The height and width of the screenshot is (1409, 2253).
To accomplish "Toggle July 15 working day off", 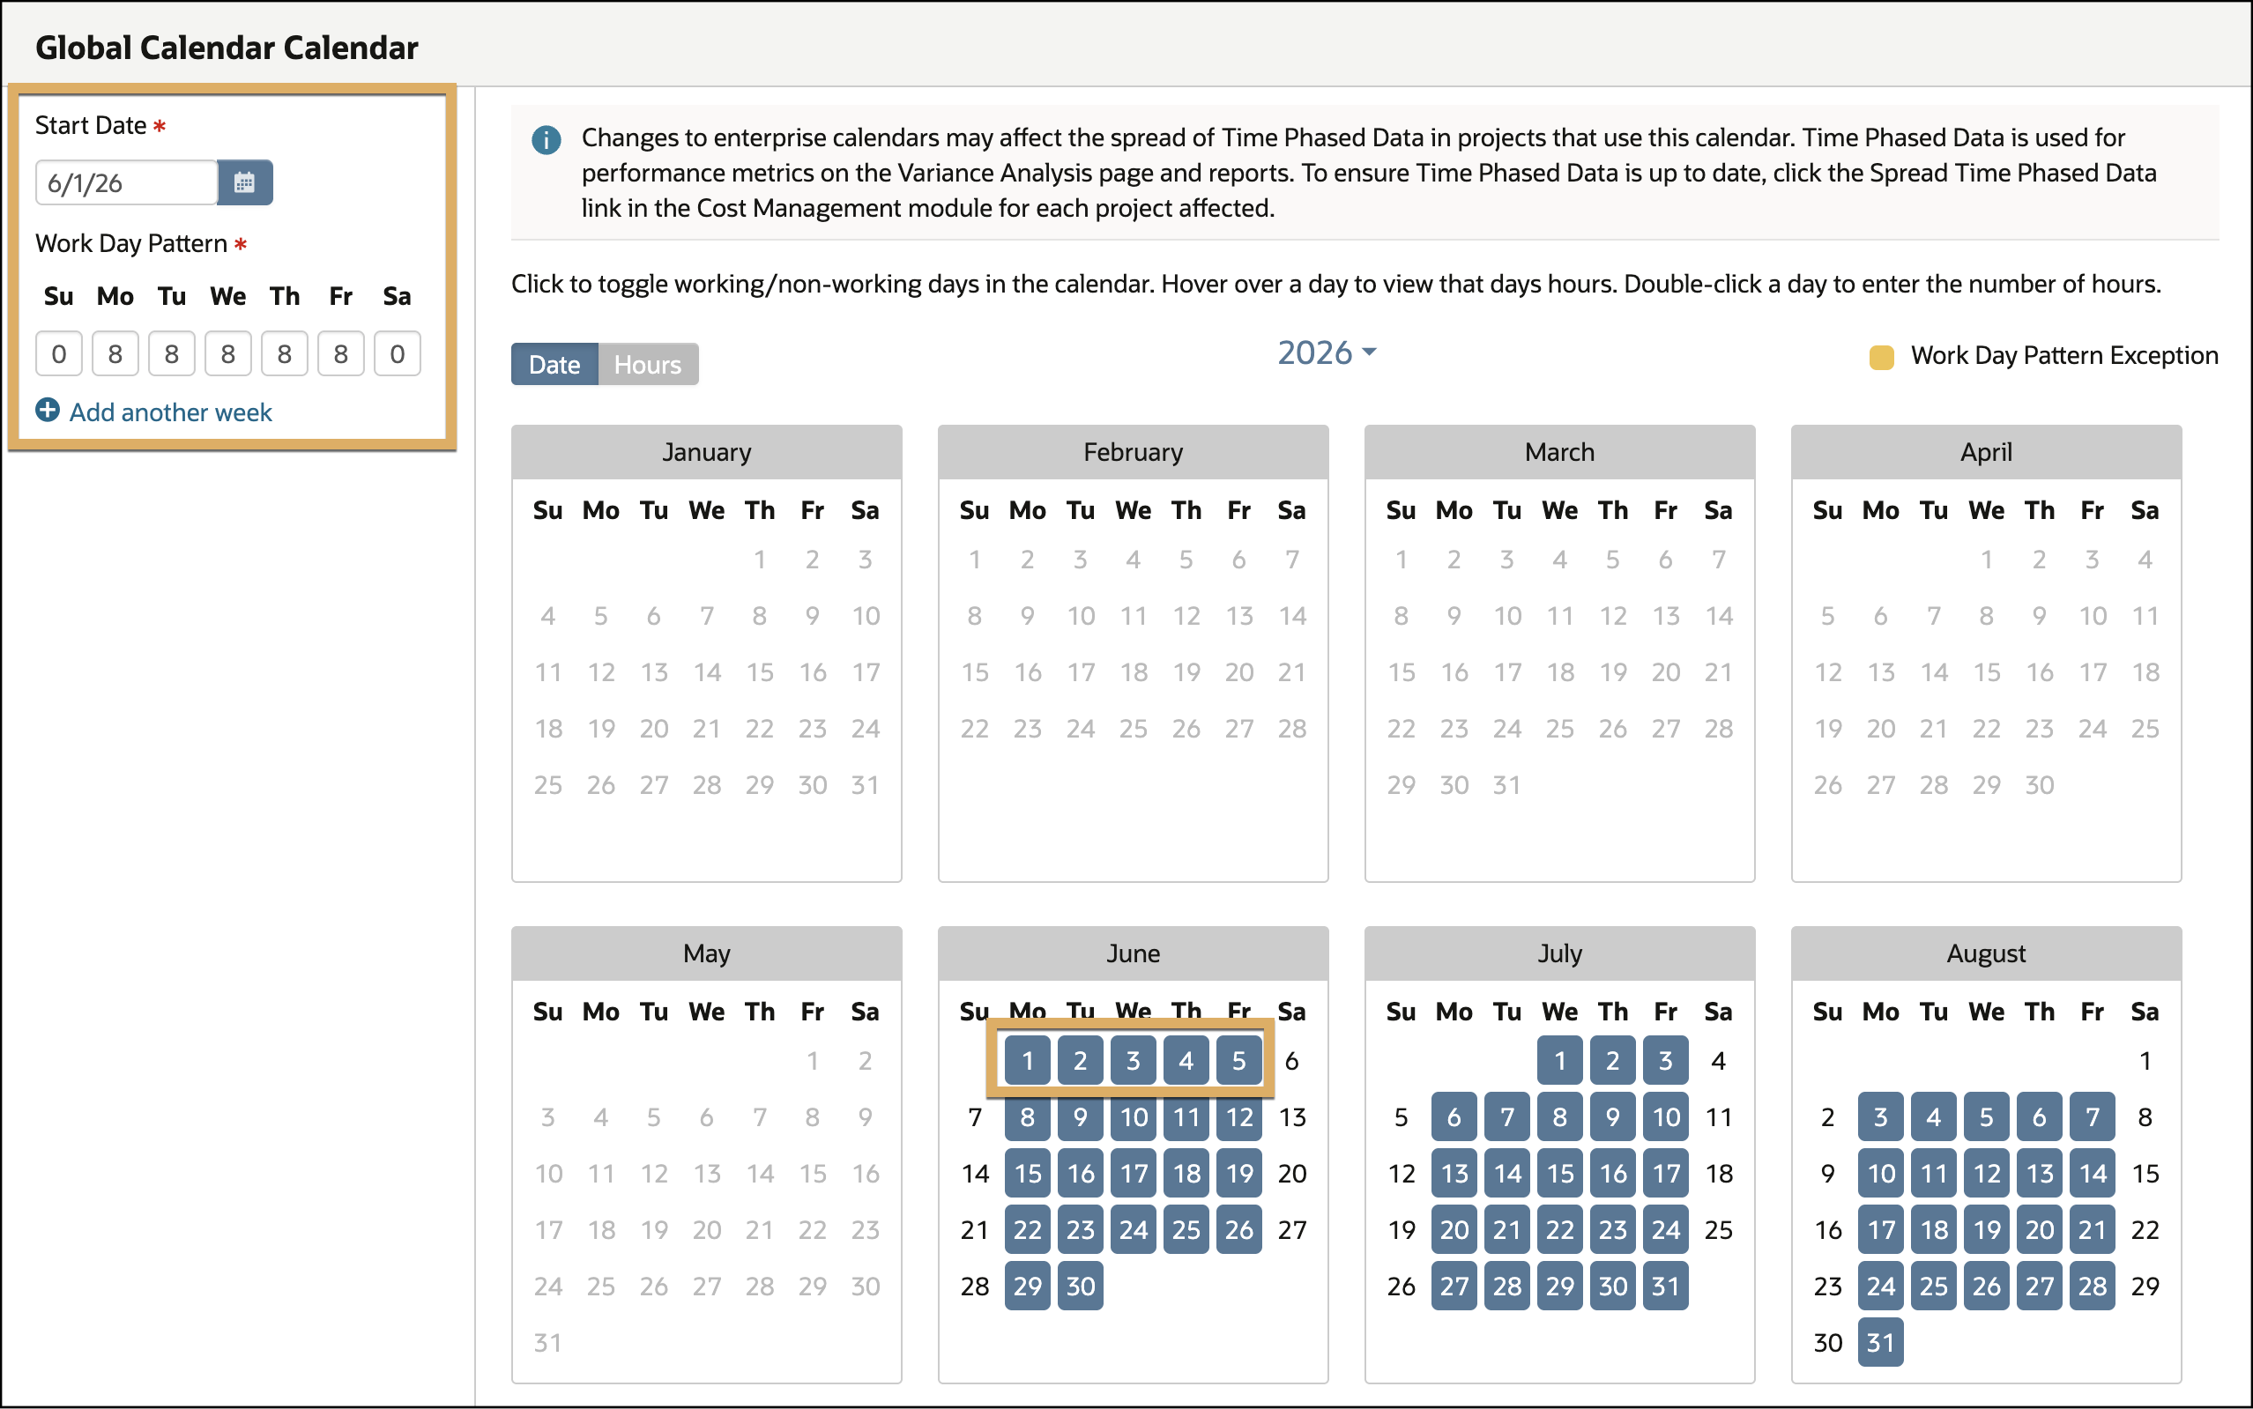I will pos(1560,1173).
